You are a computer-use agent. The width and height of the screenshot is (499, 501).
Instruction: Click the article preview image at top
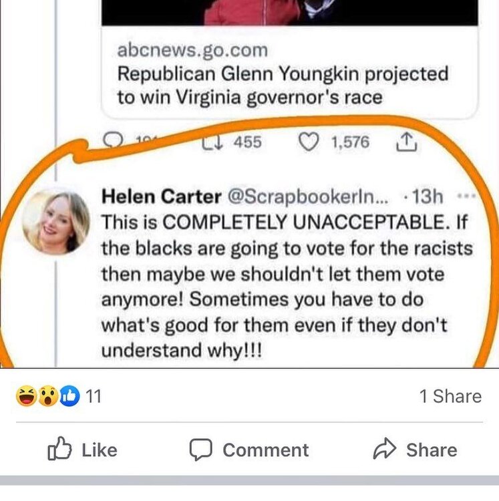point(289,12)
